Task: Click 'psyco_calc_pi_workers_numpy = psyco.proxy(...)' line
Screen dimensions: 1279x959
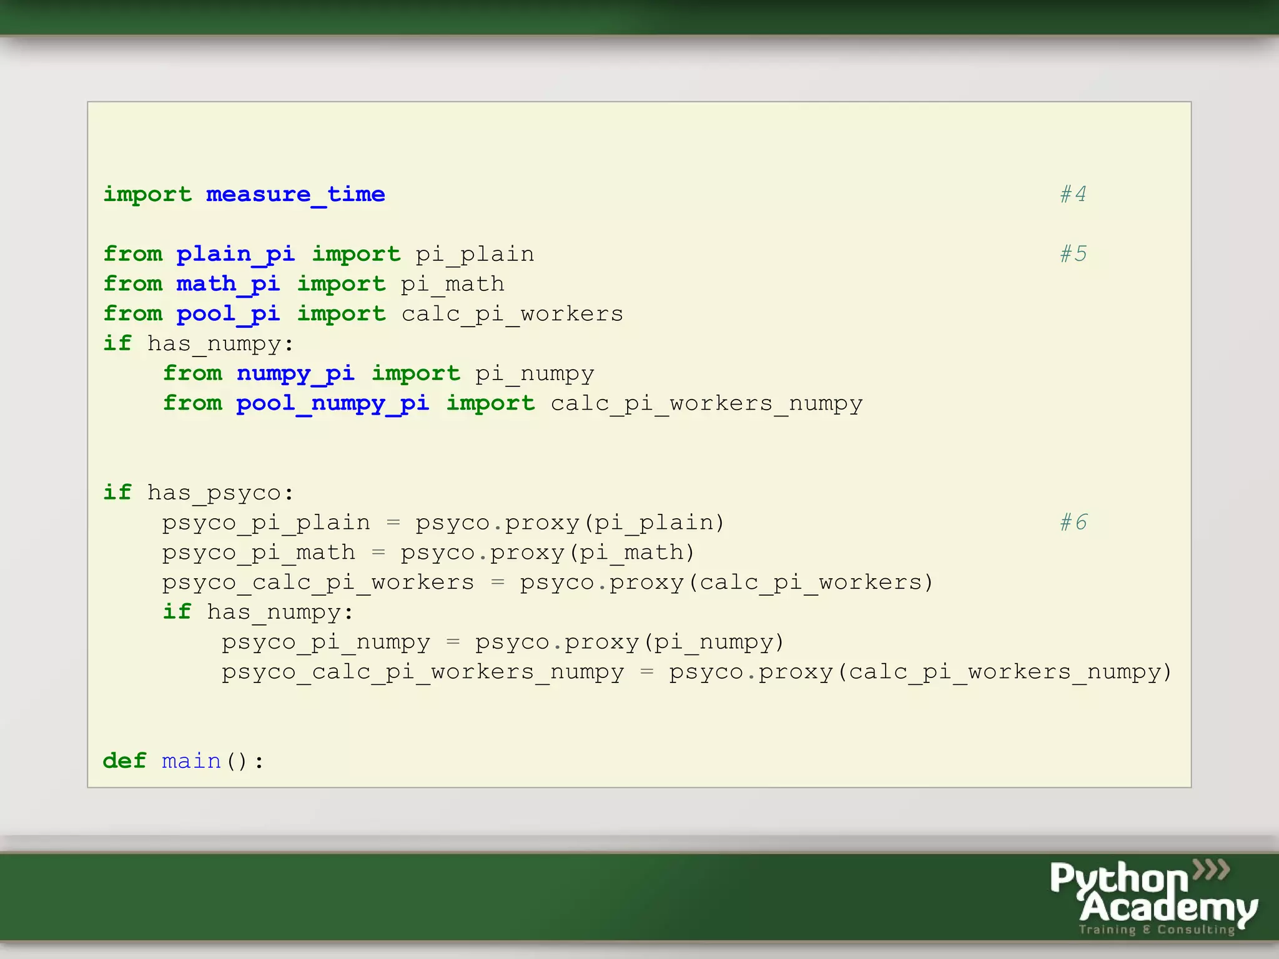Action: click(697, 672)
